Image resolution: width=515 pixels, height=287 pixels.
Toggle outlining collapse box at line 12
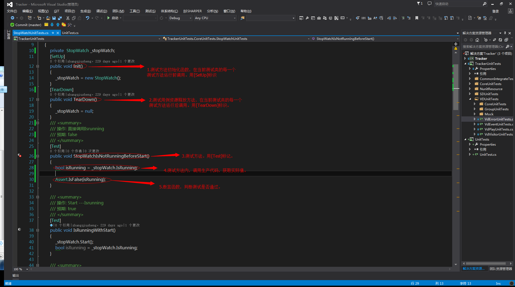pyautogui.click(x=38, y=66)
